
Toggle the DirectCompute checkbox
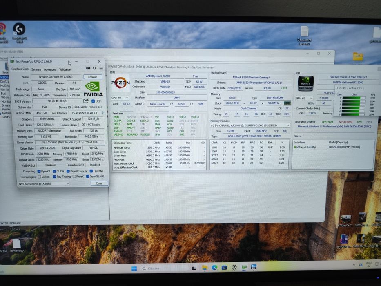pos(68,171)
